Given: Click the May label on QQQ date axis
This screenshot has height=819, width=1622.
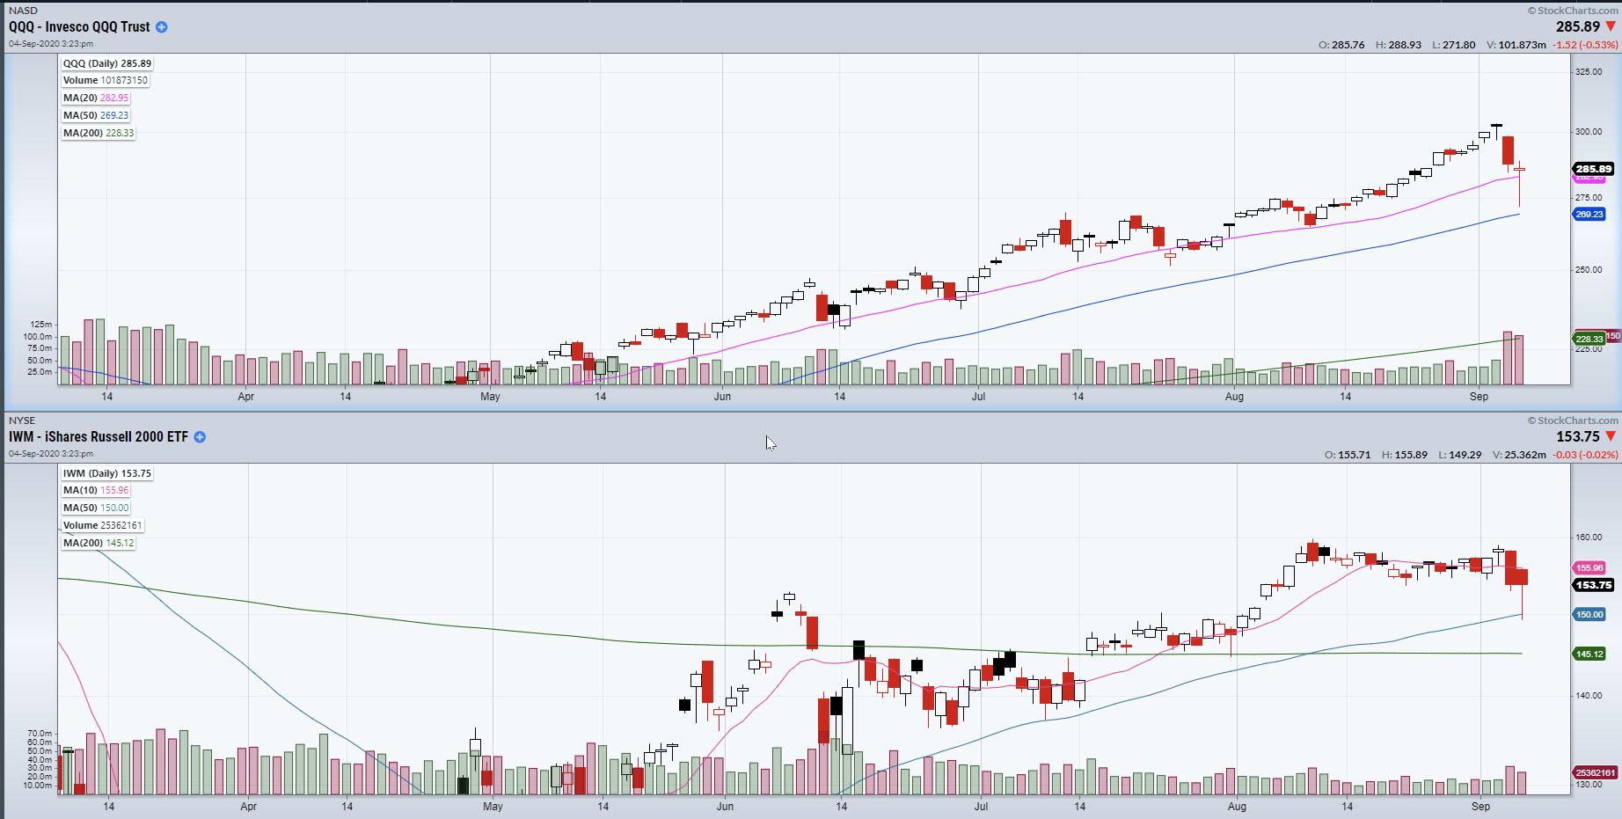Looking at the screenshot, I should click(490, 397).
